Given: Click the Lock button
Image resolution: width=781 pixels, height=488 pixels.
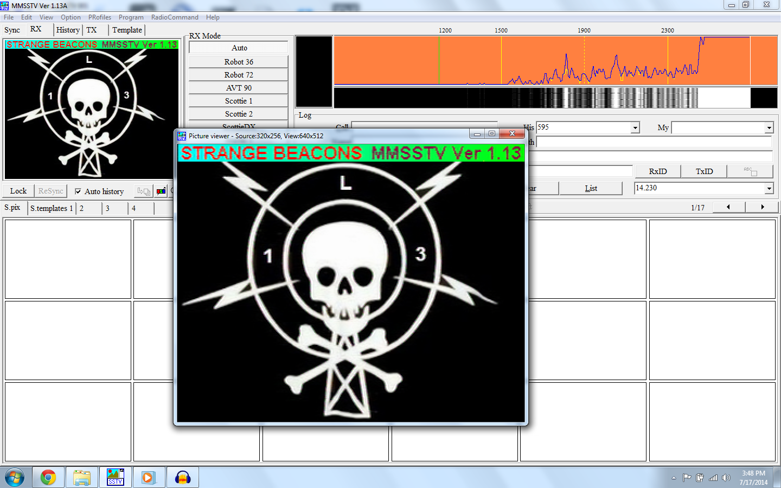Looking at the screenshot, I should click(18, 191).
